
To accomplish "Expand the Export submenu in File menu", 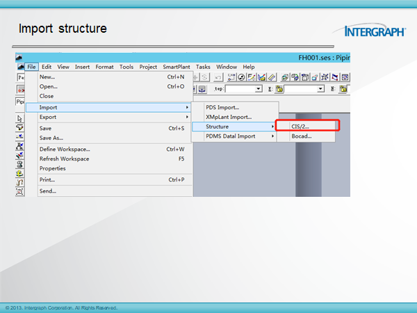I will click(108, 117).
